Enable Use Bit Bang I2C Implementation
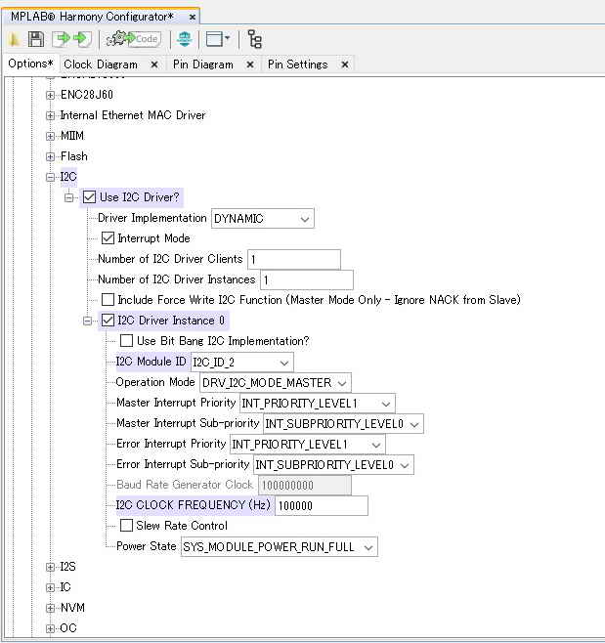 (x=126, y=341)
